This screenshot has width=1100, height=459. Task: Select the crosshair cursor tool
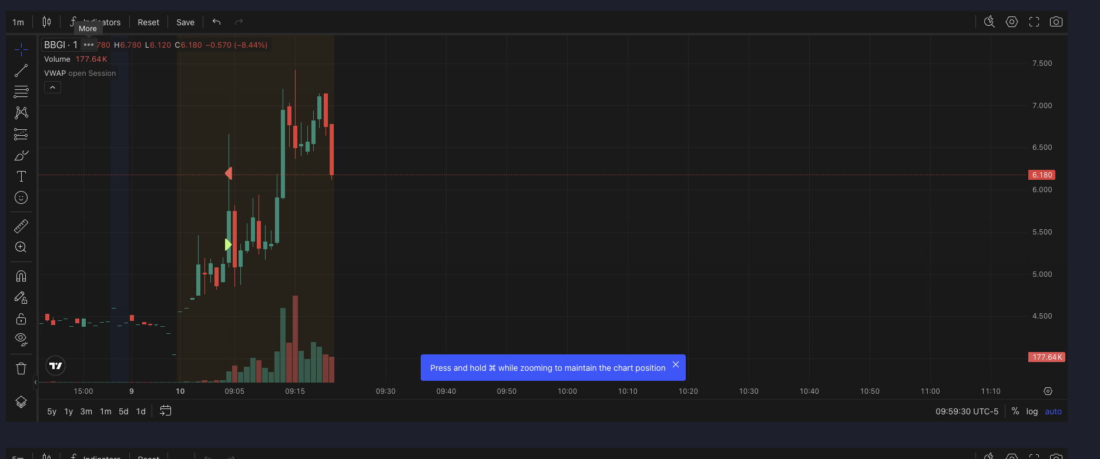tap(21, 50)
